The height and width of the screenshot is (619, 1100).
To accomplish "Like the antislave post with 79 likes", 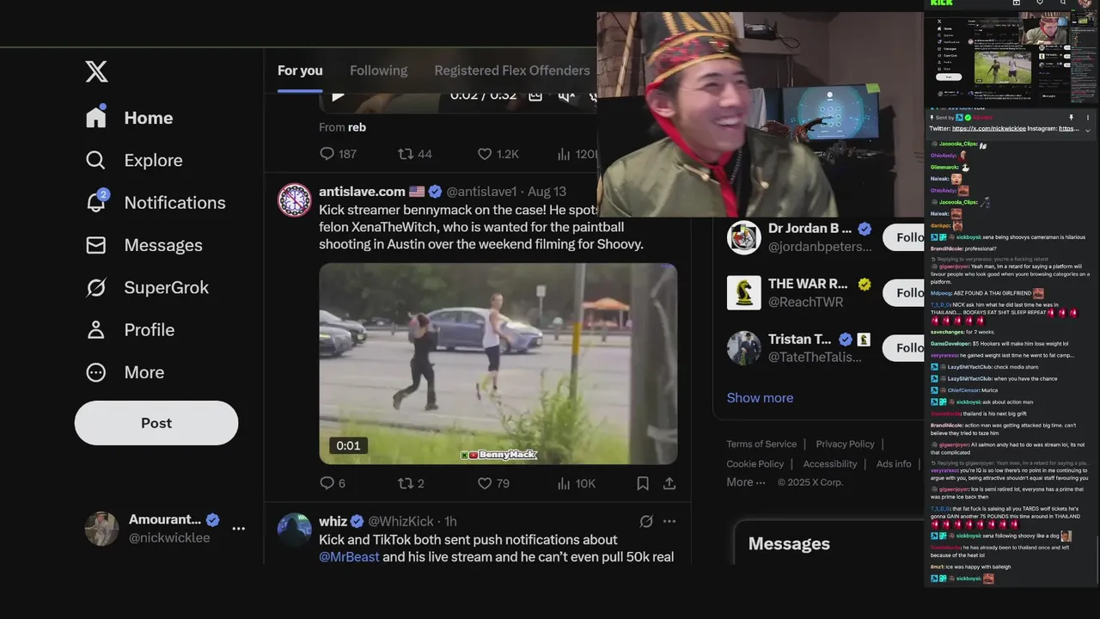I will [x=493, y=483].
